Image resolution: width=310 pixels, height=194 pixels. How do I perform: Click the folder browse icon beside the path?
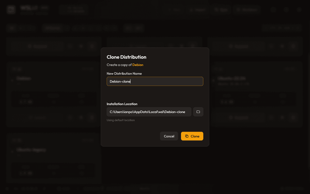pyautogui.click(x=198, y=112)
